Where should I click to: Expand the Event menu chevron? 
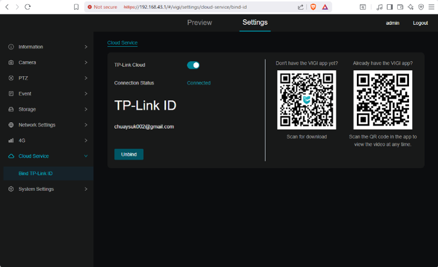pos(86,94)
